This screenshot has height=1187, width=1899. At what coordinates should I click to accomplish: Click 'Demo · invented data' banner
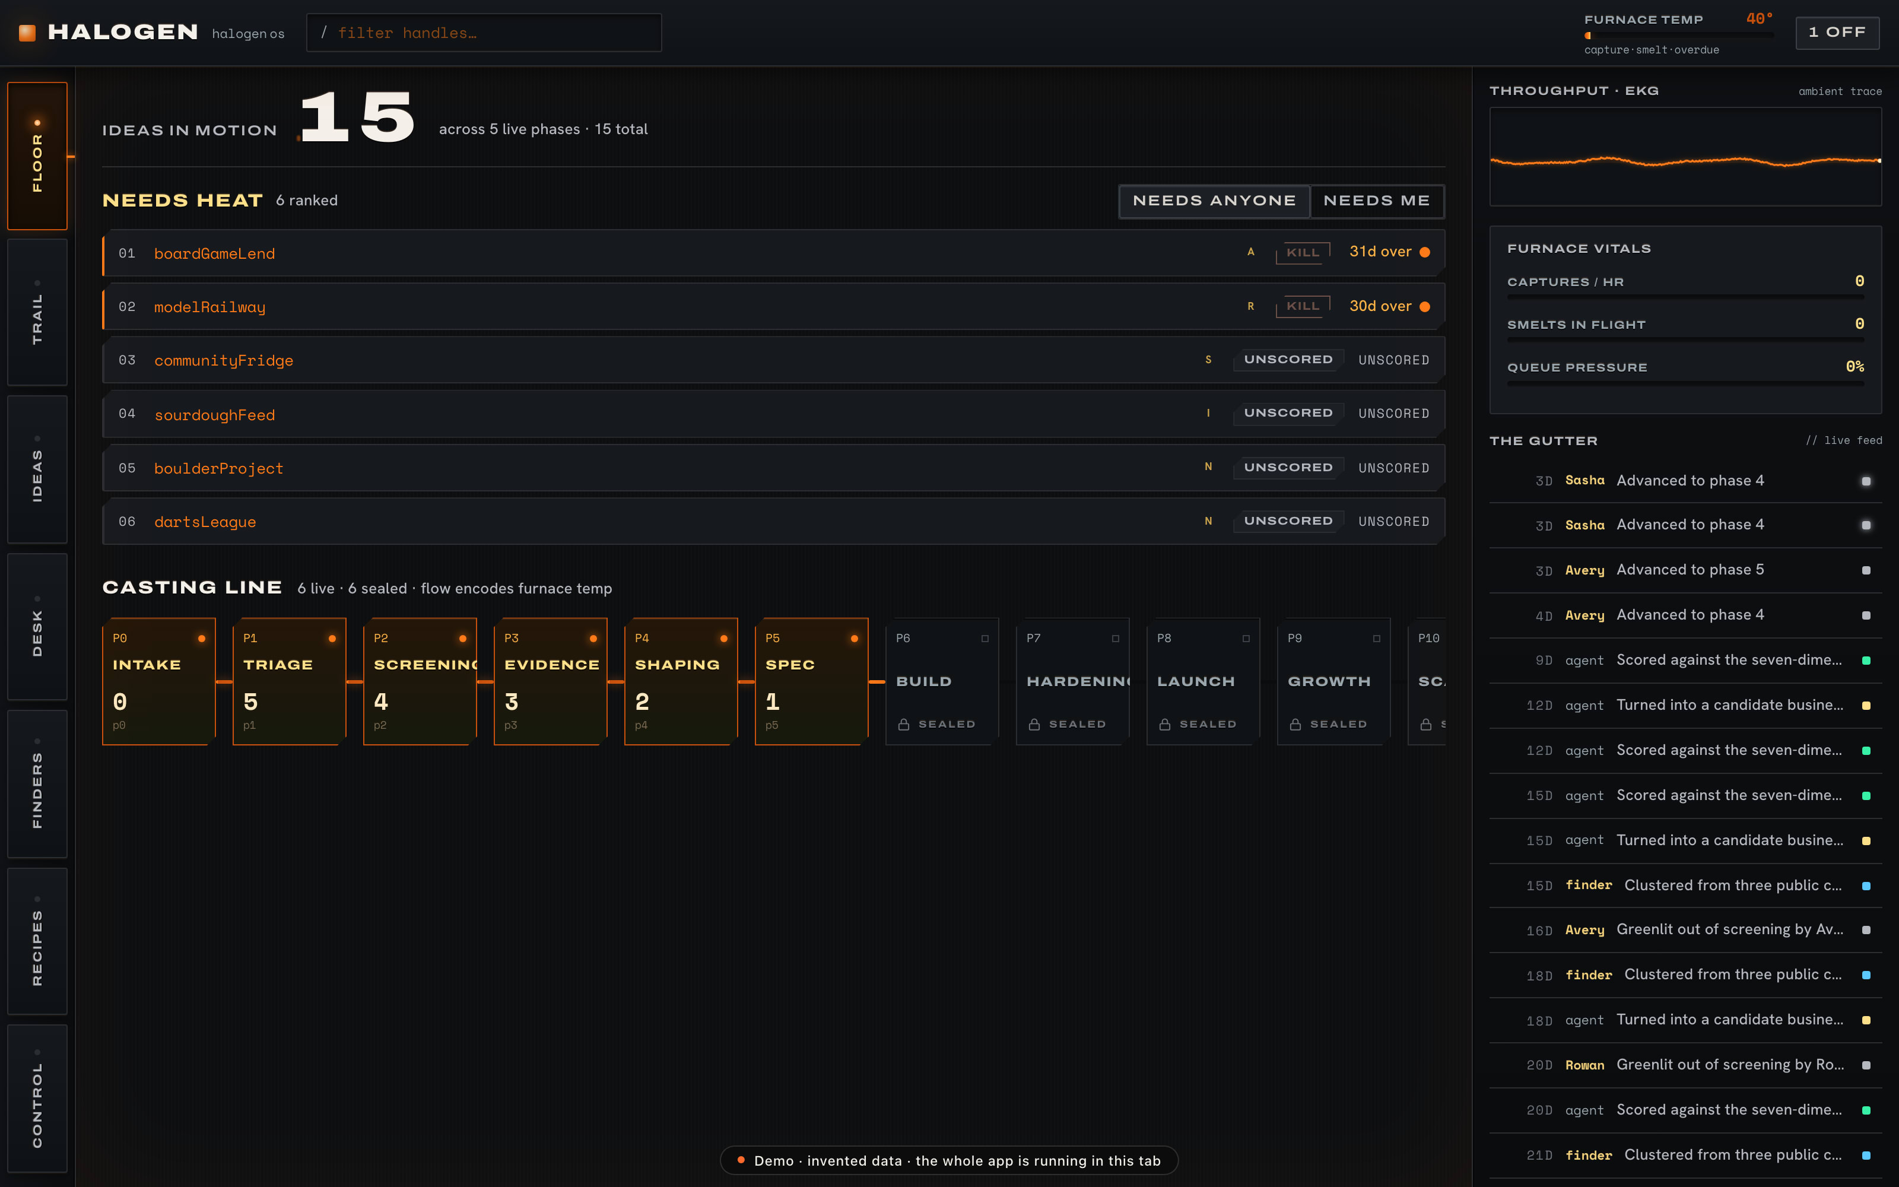949,1160
